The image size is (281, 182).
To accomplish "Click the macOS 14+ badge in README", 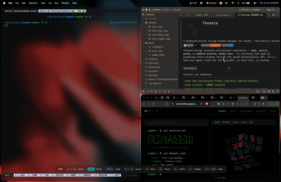I will 191,45.
